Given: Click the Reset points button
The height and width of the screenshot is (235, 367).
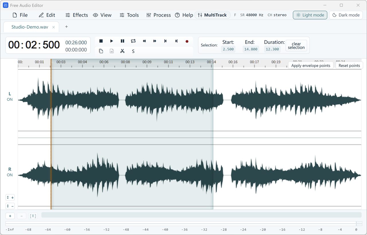Looking at the screenshot, I should (x=349, y=66).
